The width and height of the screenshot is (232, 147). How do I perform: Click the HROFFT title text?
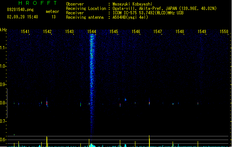[38, 3]
